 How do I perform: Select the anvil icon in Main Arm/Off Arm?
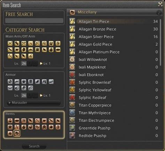pos(17,50)
